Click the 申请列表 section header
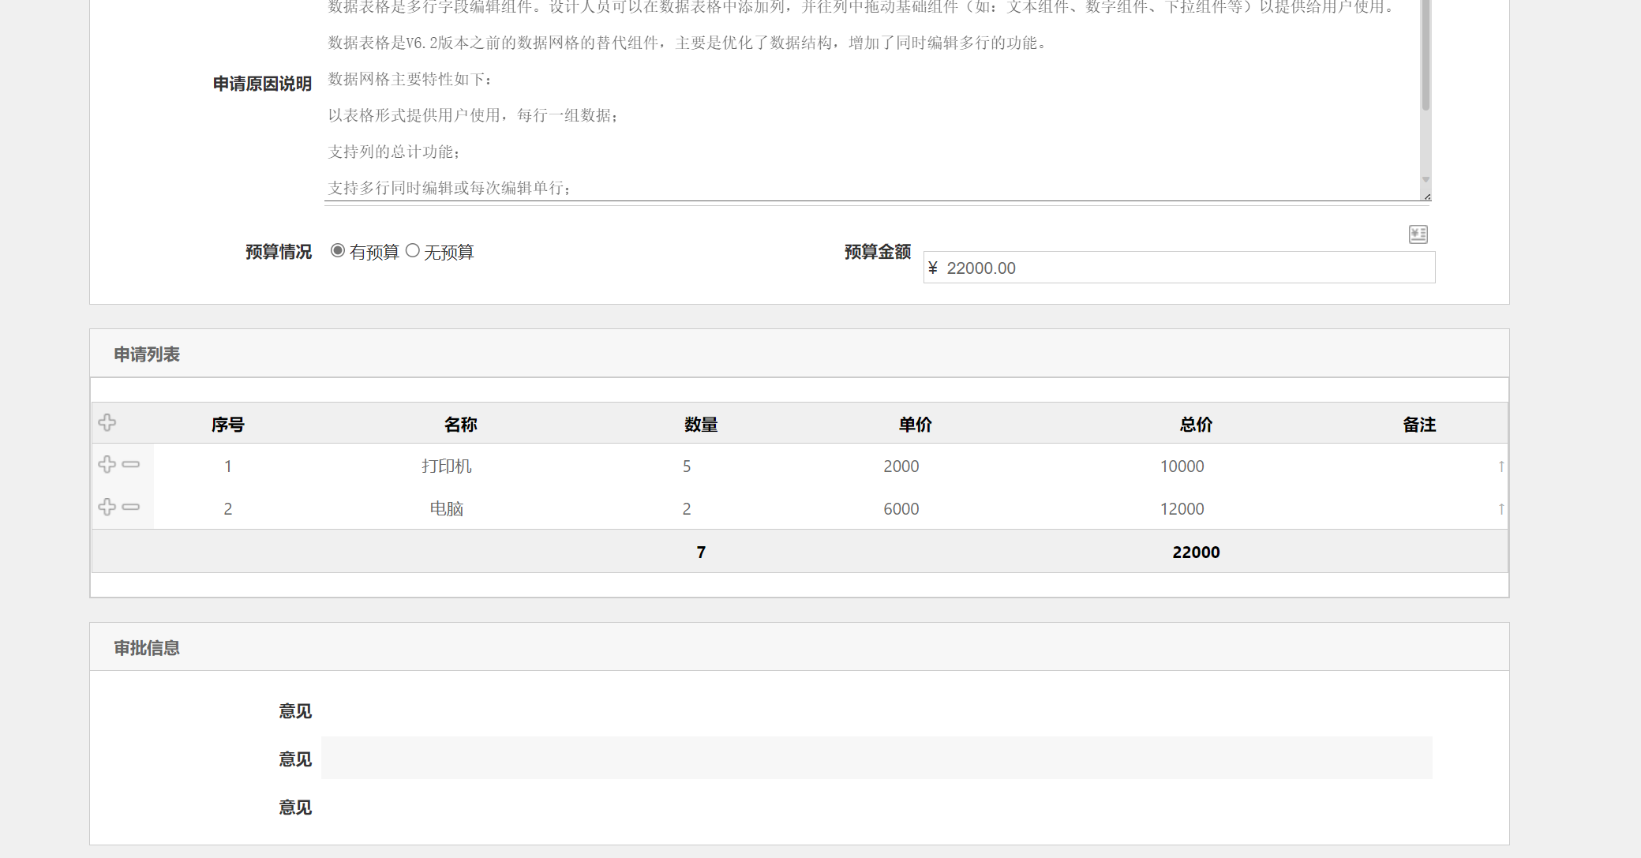Screen dimensions: 1641x858 147,354
